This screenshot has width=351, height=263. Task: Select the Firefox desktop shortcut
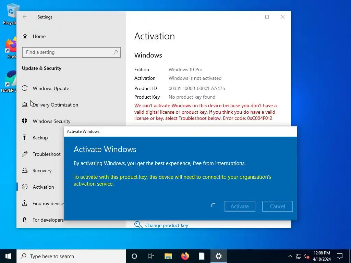click(x=11, y=48)
